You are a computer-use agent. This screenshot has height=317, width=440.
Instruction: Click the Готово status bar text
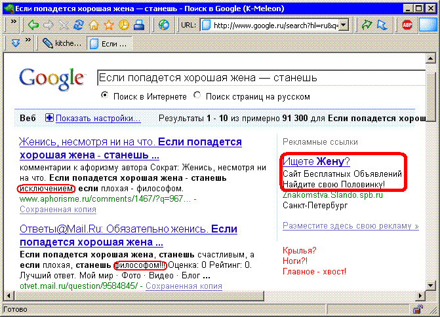tap(16, 309)
